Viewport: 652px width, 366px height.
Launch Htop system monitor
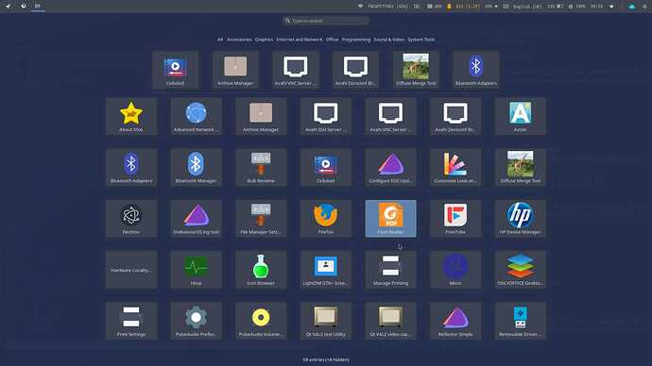pyautogui.click(x=196, y=270)
